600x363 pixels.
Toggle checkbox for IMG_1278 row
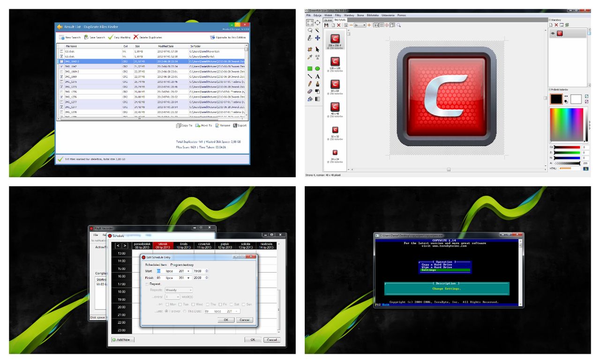tap(61, 112)
